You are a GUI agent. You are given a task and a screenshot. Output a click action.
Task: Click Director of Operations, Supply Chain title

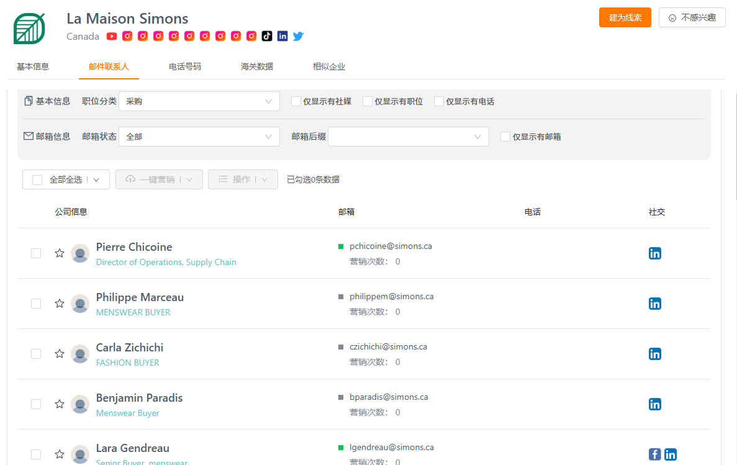pyautogui.click(x=166, y=263)
